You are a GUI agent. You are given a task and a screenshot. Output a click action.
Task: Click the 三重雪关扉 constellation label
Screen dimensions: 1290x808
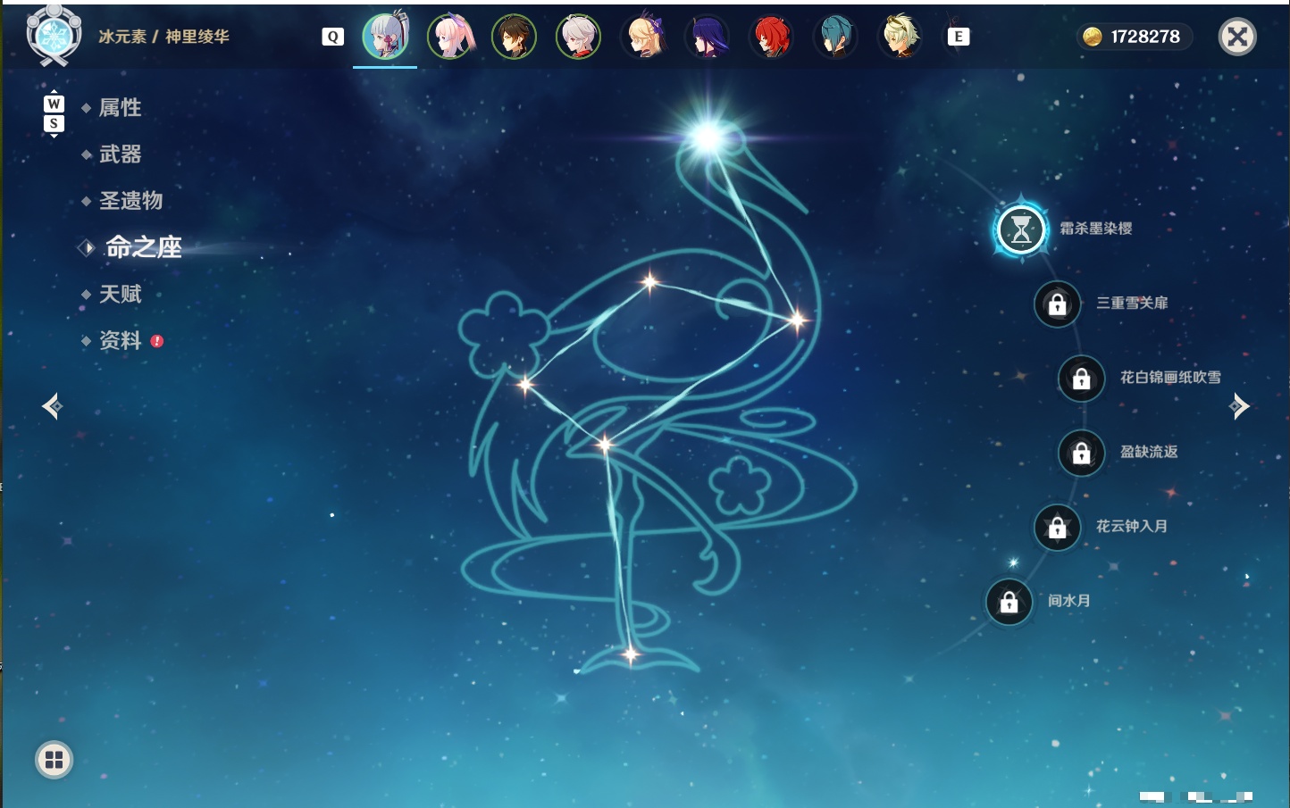pos(1132,304)
